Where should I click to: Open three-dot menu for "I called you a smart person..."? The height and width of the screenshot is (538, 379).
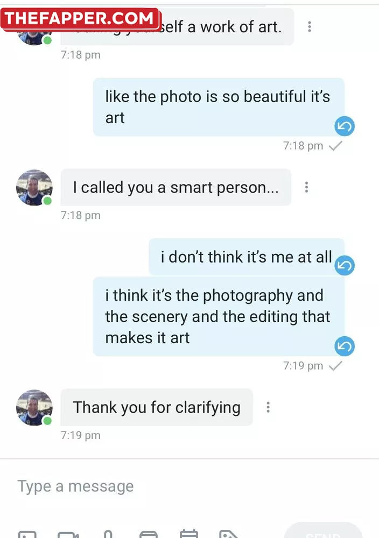click(306, 187)
